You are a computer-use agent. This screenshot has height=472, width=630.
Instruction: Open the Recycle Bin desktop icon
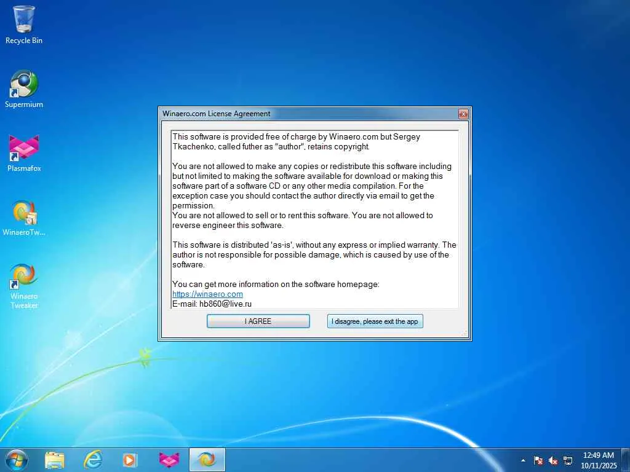coord(24,25)
